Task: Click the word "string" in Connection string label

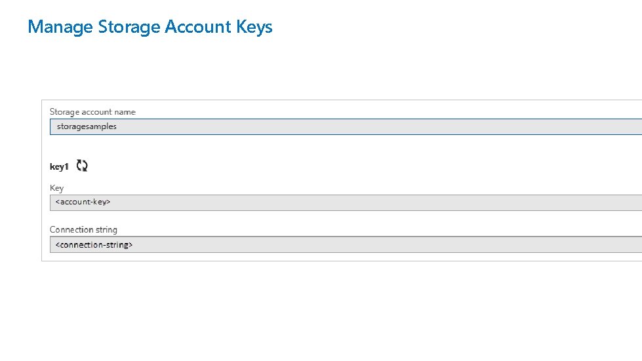Action: [106, 230]
